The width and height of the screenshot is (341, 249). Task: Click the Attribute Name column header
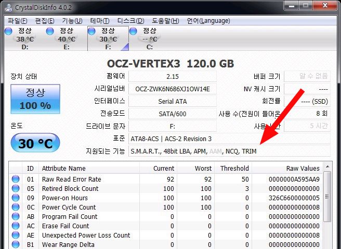click(x=89, y=168)
